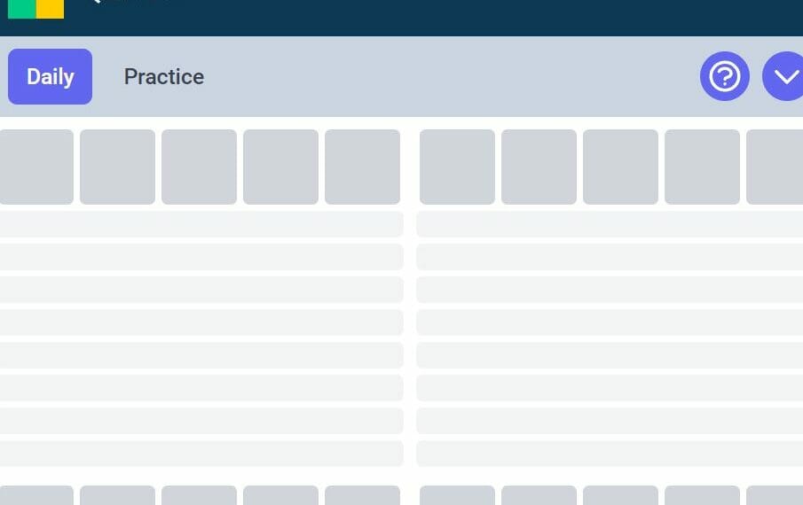Select first tile of top-right board's first row
This screenshot has width=803, height=505.
click(x=457, y=167)
